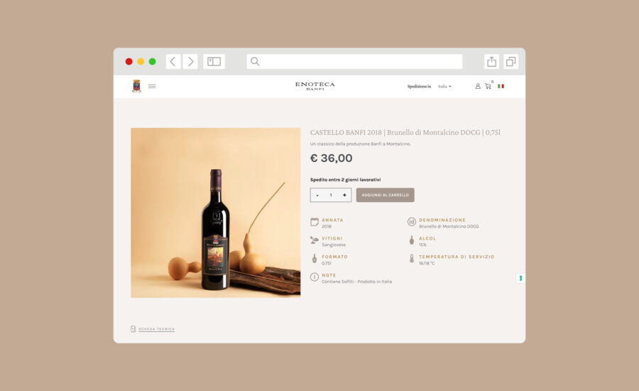Screen dimensions: 639x391
Task: Click the green floating widget on right edge
Action: (x=520, y=279)
